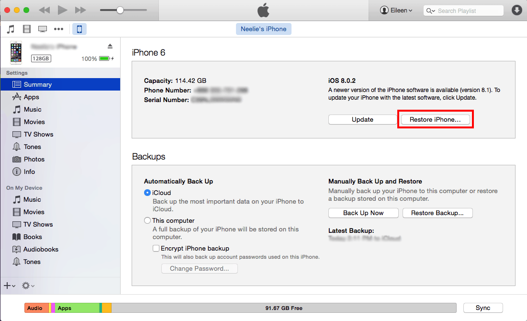Open the Music library icon in toolbar

point(11,29)
